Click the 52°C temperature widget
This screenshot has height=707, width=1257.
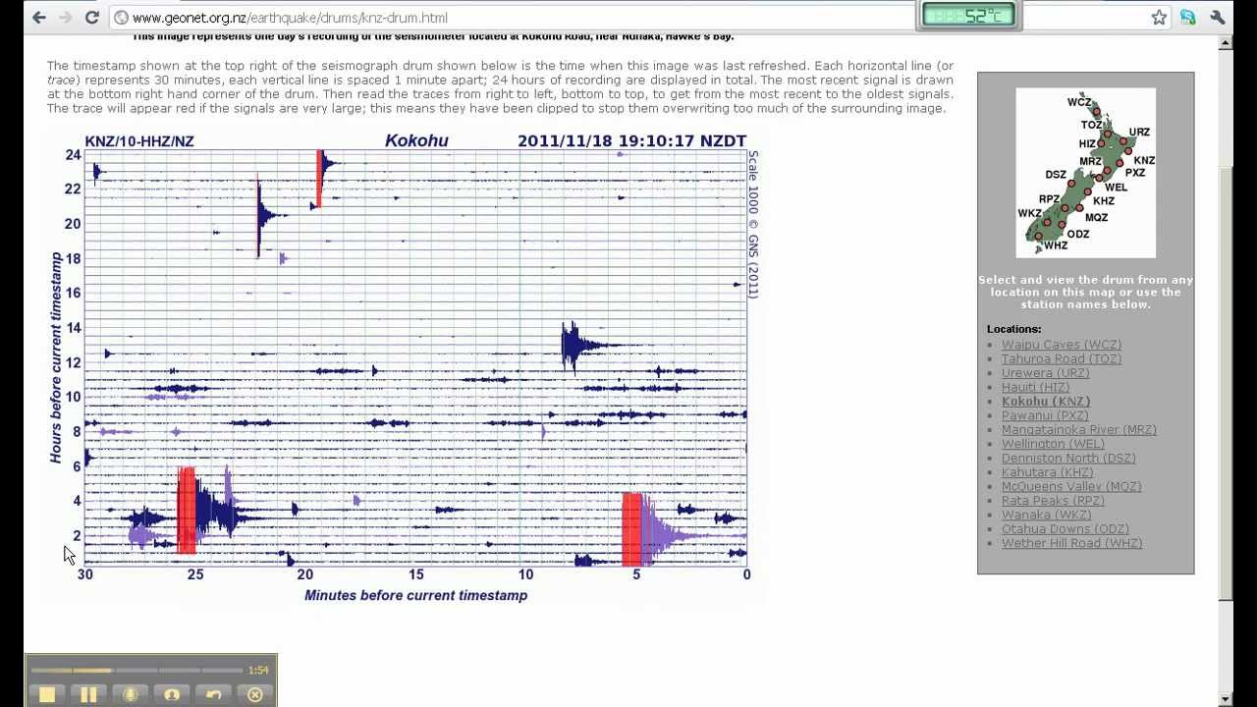point(968,16)
